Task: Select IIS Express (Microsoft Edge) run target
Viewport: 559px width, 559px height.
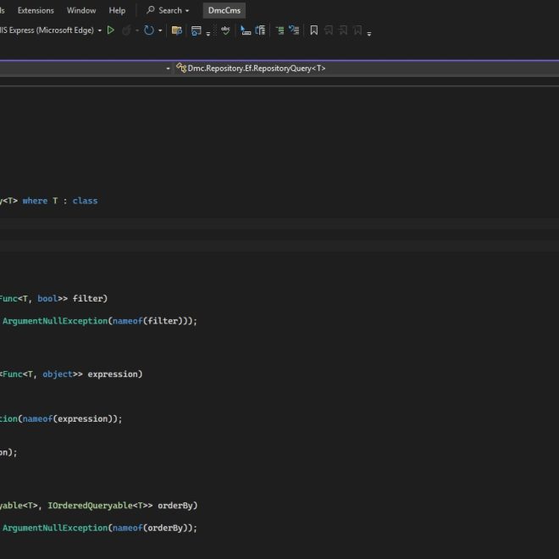Action: click(47, 30)
